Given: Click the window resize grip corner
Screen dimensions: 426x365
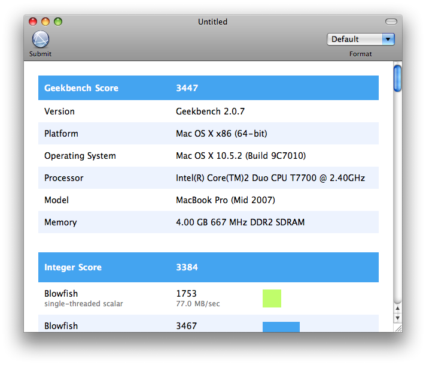Looking at the screenshot, I should coord(398,328).
